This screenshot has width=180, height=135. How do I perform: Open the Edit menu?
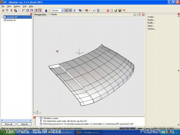coord(24,6)
